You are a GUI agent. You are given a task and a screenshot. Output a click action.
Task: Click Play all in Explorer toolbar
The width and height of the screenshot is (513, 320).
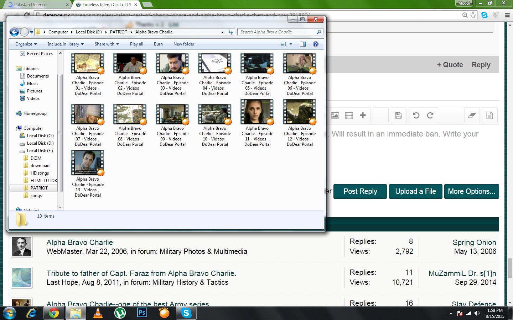click(x=136, y=44)
